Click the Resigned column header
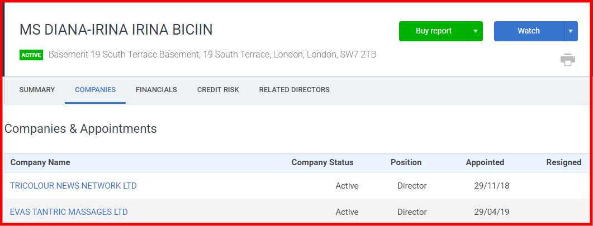This screenshot has width=593, height=226. 563,162
